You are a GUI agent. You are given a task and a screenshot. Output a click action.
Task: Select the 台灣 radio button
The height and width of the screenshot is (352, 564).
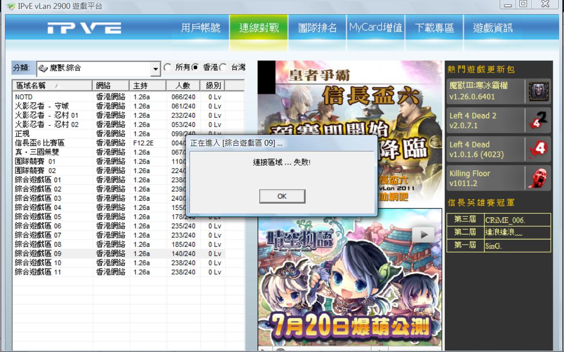click(223, 68)
